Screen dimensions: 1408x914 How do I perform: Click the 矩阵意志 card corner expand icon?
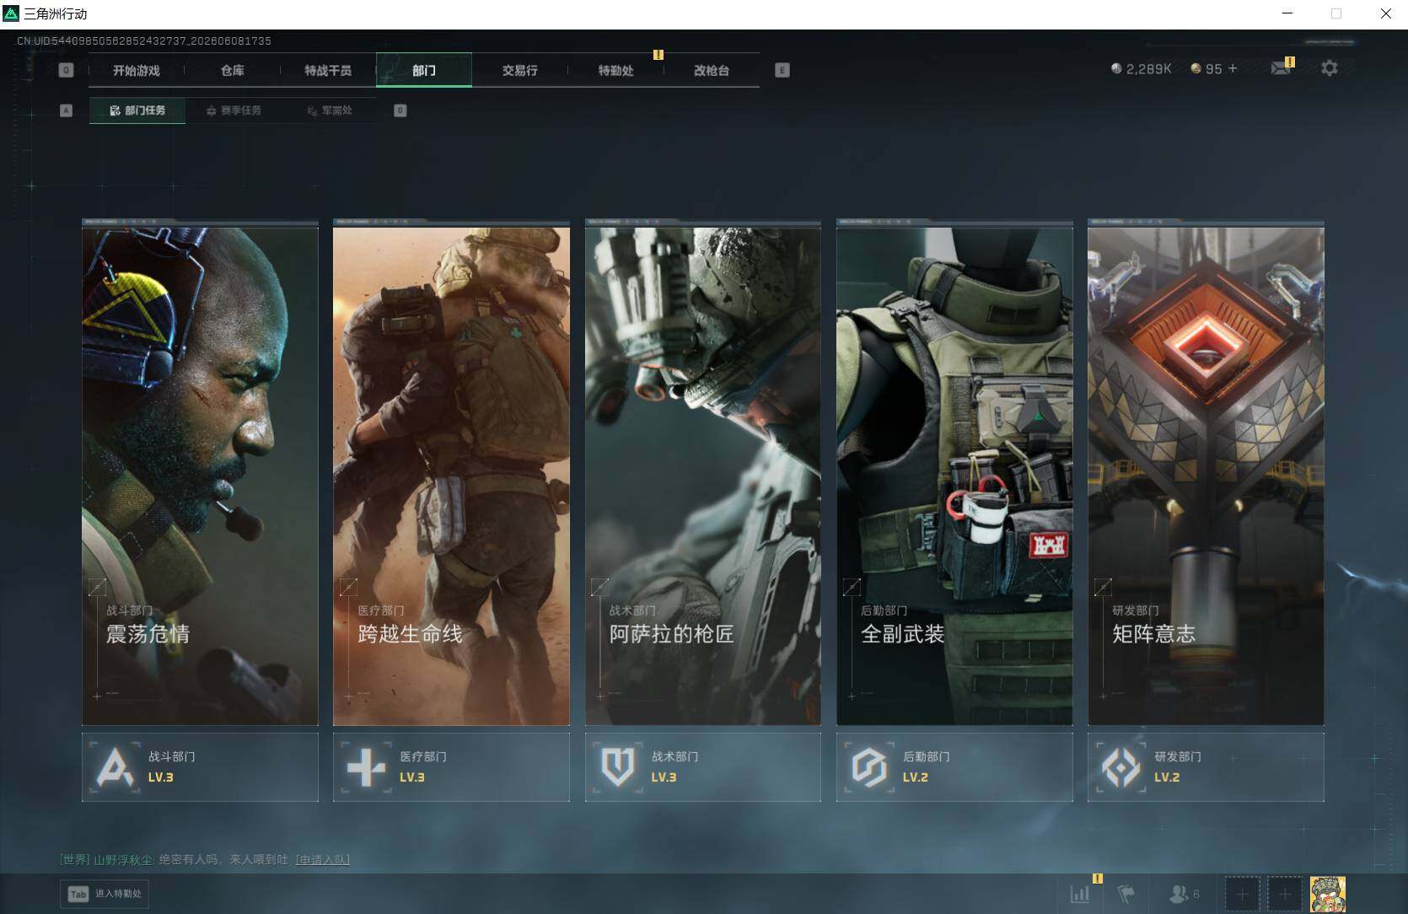tap(1103, 587)
